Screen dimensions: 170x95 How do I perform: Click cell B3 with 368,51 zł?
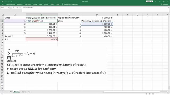pos(42,24)
